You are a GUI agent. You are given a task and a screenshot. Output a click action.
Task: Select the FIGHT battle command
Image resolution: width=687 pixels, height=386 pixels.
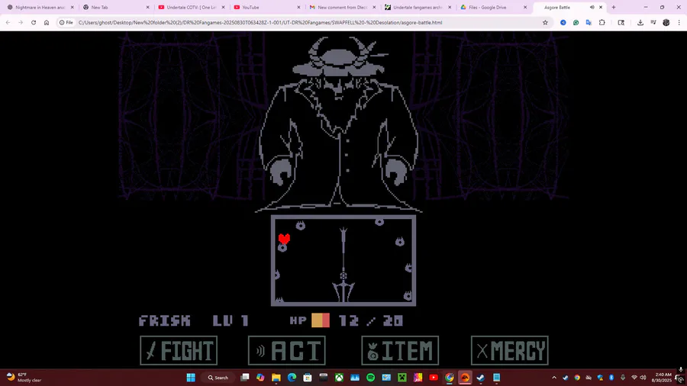point(179,351)
